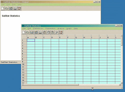
Task: Open File menu in Output window
Action: click(x=3, y=4)
